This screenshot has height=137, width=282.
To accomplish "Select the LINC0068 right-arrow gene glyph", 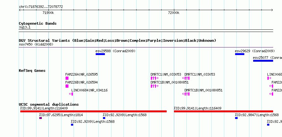I will (x=269, y=78).
